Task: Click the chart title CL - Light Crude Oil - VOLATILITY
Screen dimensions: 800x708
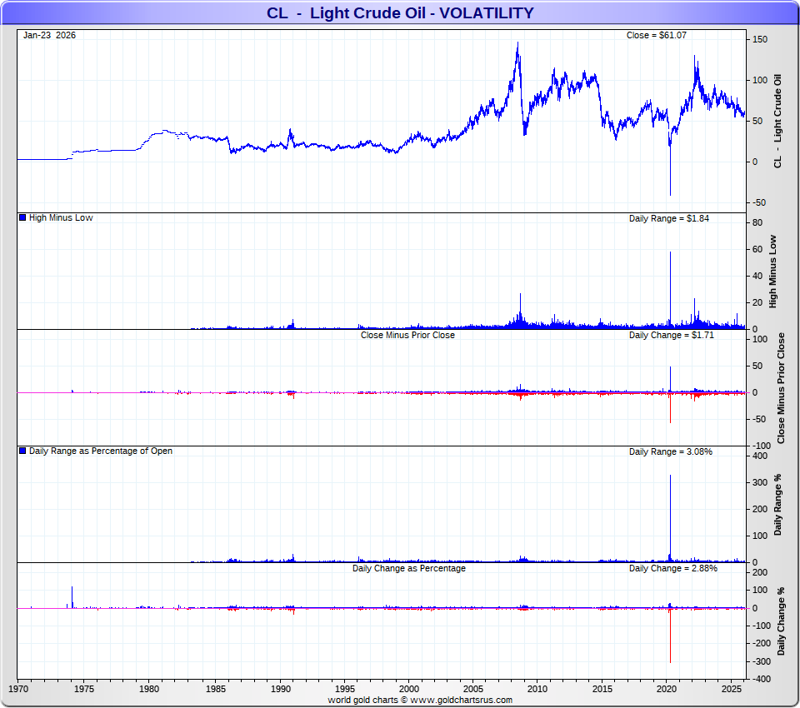Action: (x=400, y=13)
